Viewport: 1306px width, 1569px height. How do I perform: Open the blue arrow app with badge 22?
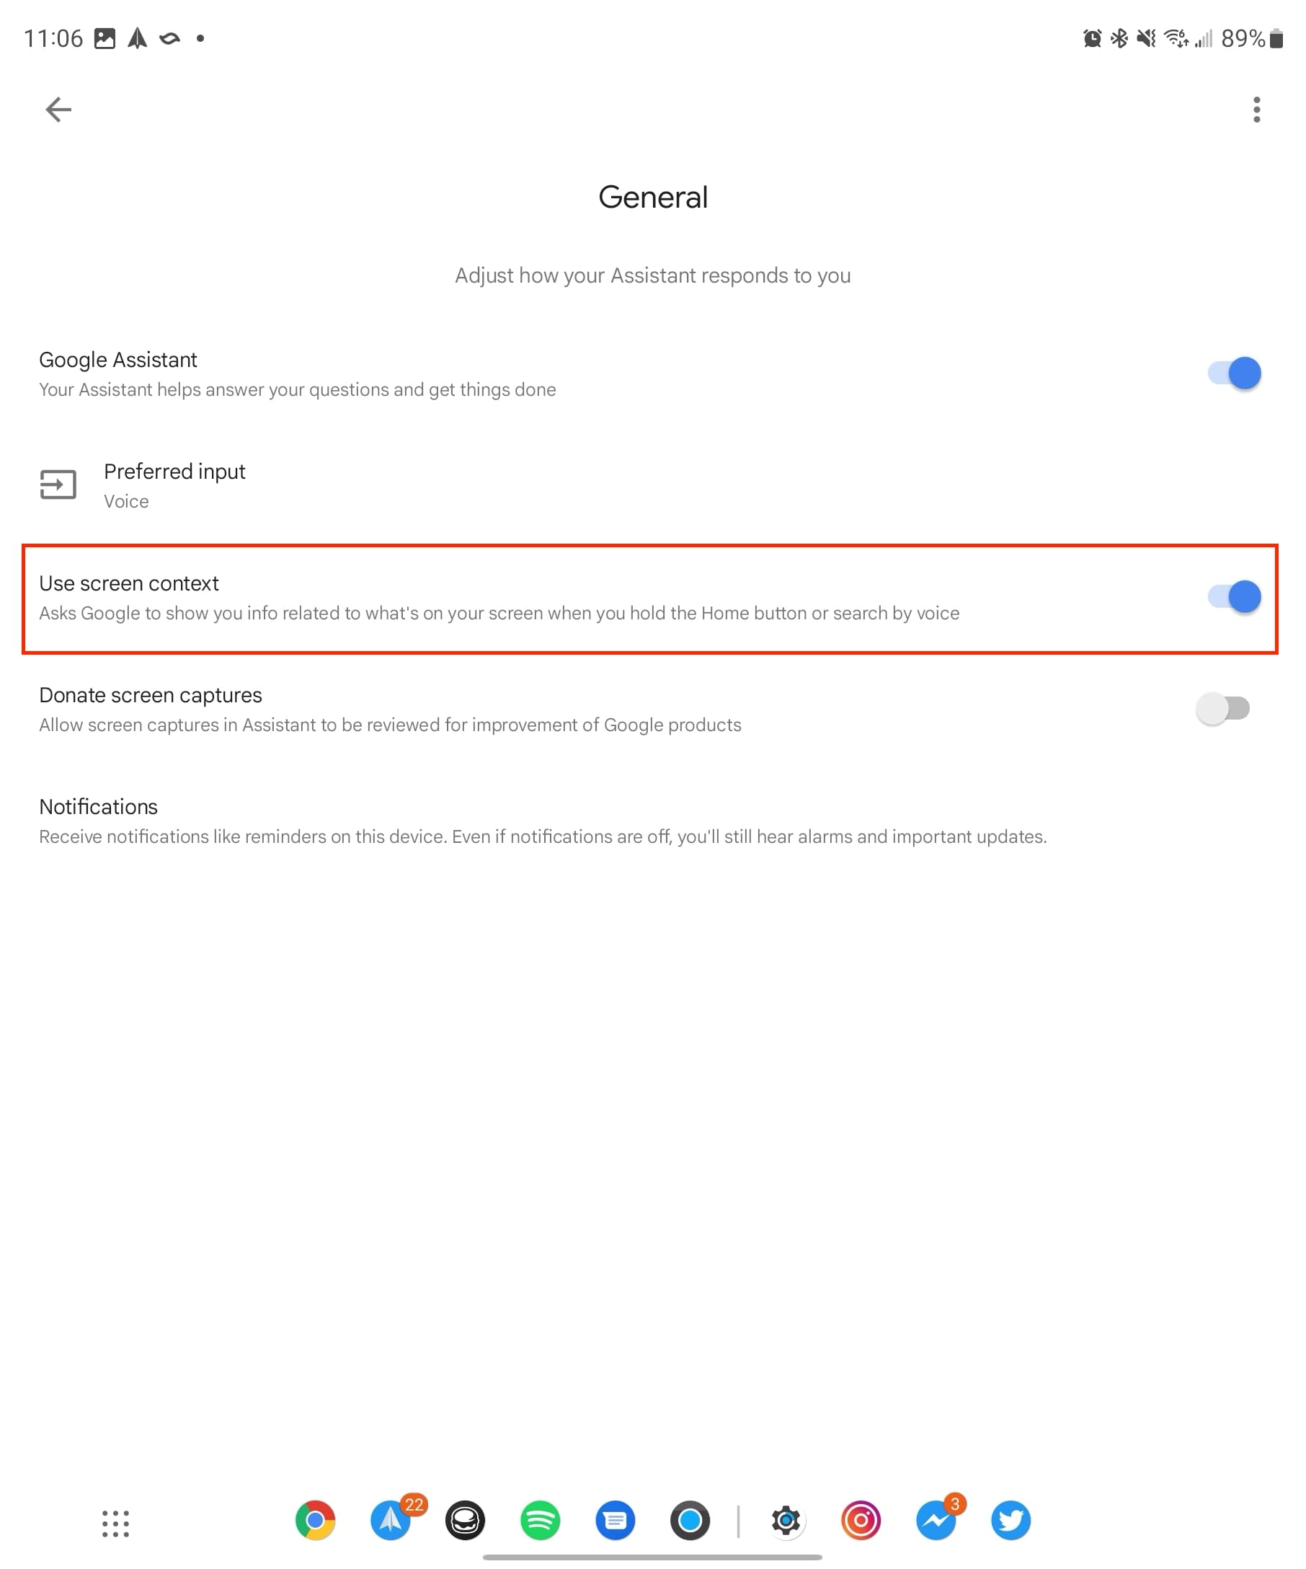pos(391,1521)
